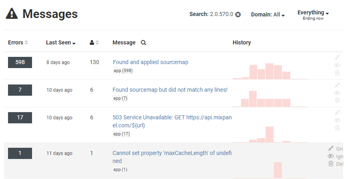Delete the maxCacheLength error row
The height and width of the screenshot is (179, 348).
[336, 164]
